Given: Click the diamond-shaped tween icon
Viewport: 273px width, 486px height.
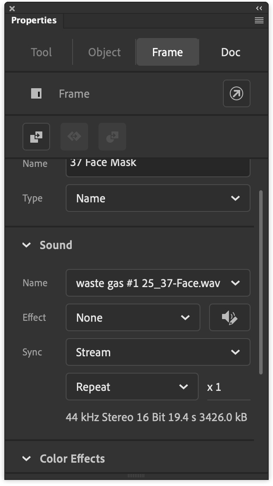Looking at the screenshot, I should point(74,137).
